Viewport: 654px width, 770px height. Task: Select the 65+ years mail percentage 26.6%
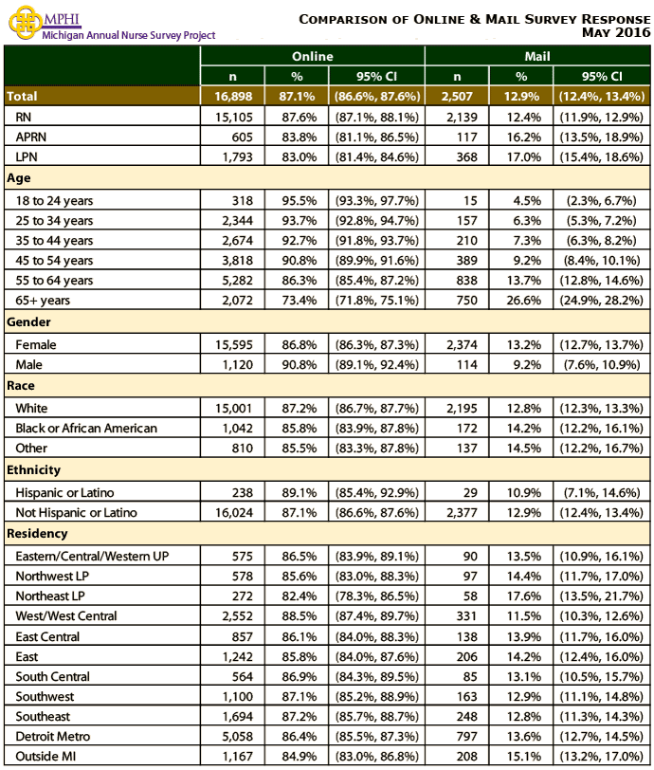point(524,301)
